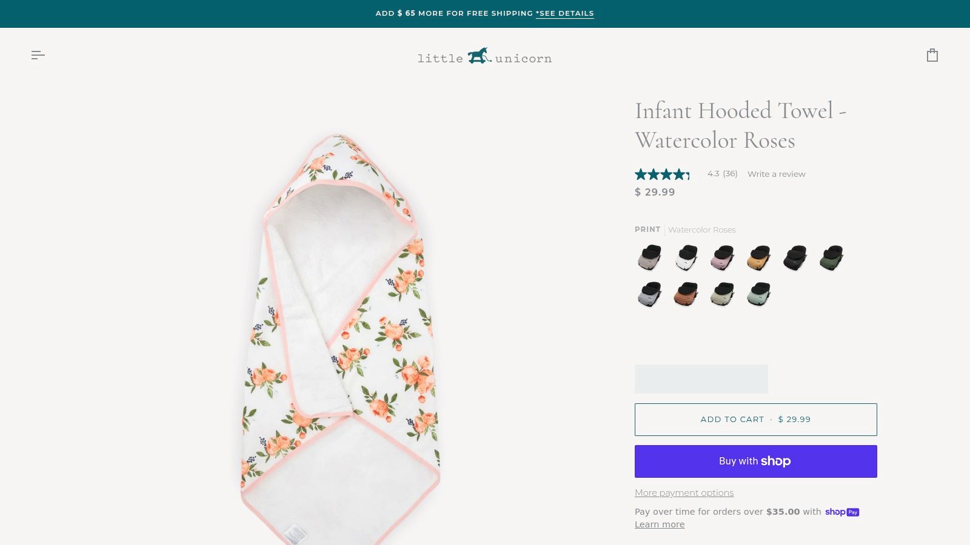Select the black print variant
The image size is (970, 545).
[x=794, y=257]
